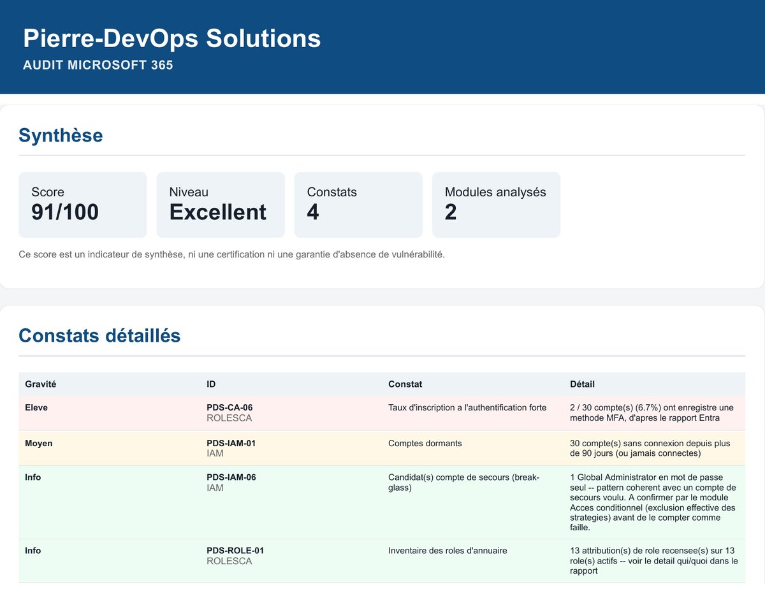765x596 pixels.
Task: Select the Modules analysés 2 card
Action: (496, 205)
